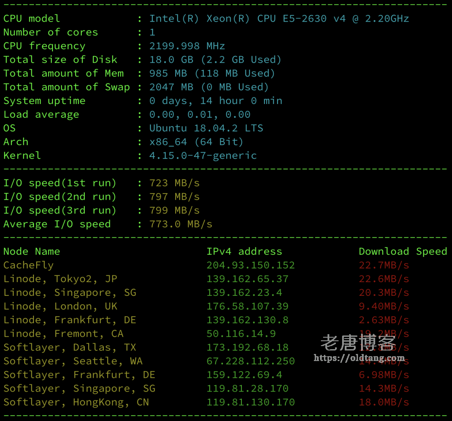Click the Total size of Disk value
The height and width of the screenshot is (421, 452).
click(215, 60)
